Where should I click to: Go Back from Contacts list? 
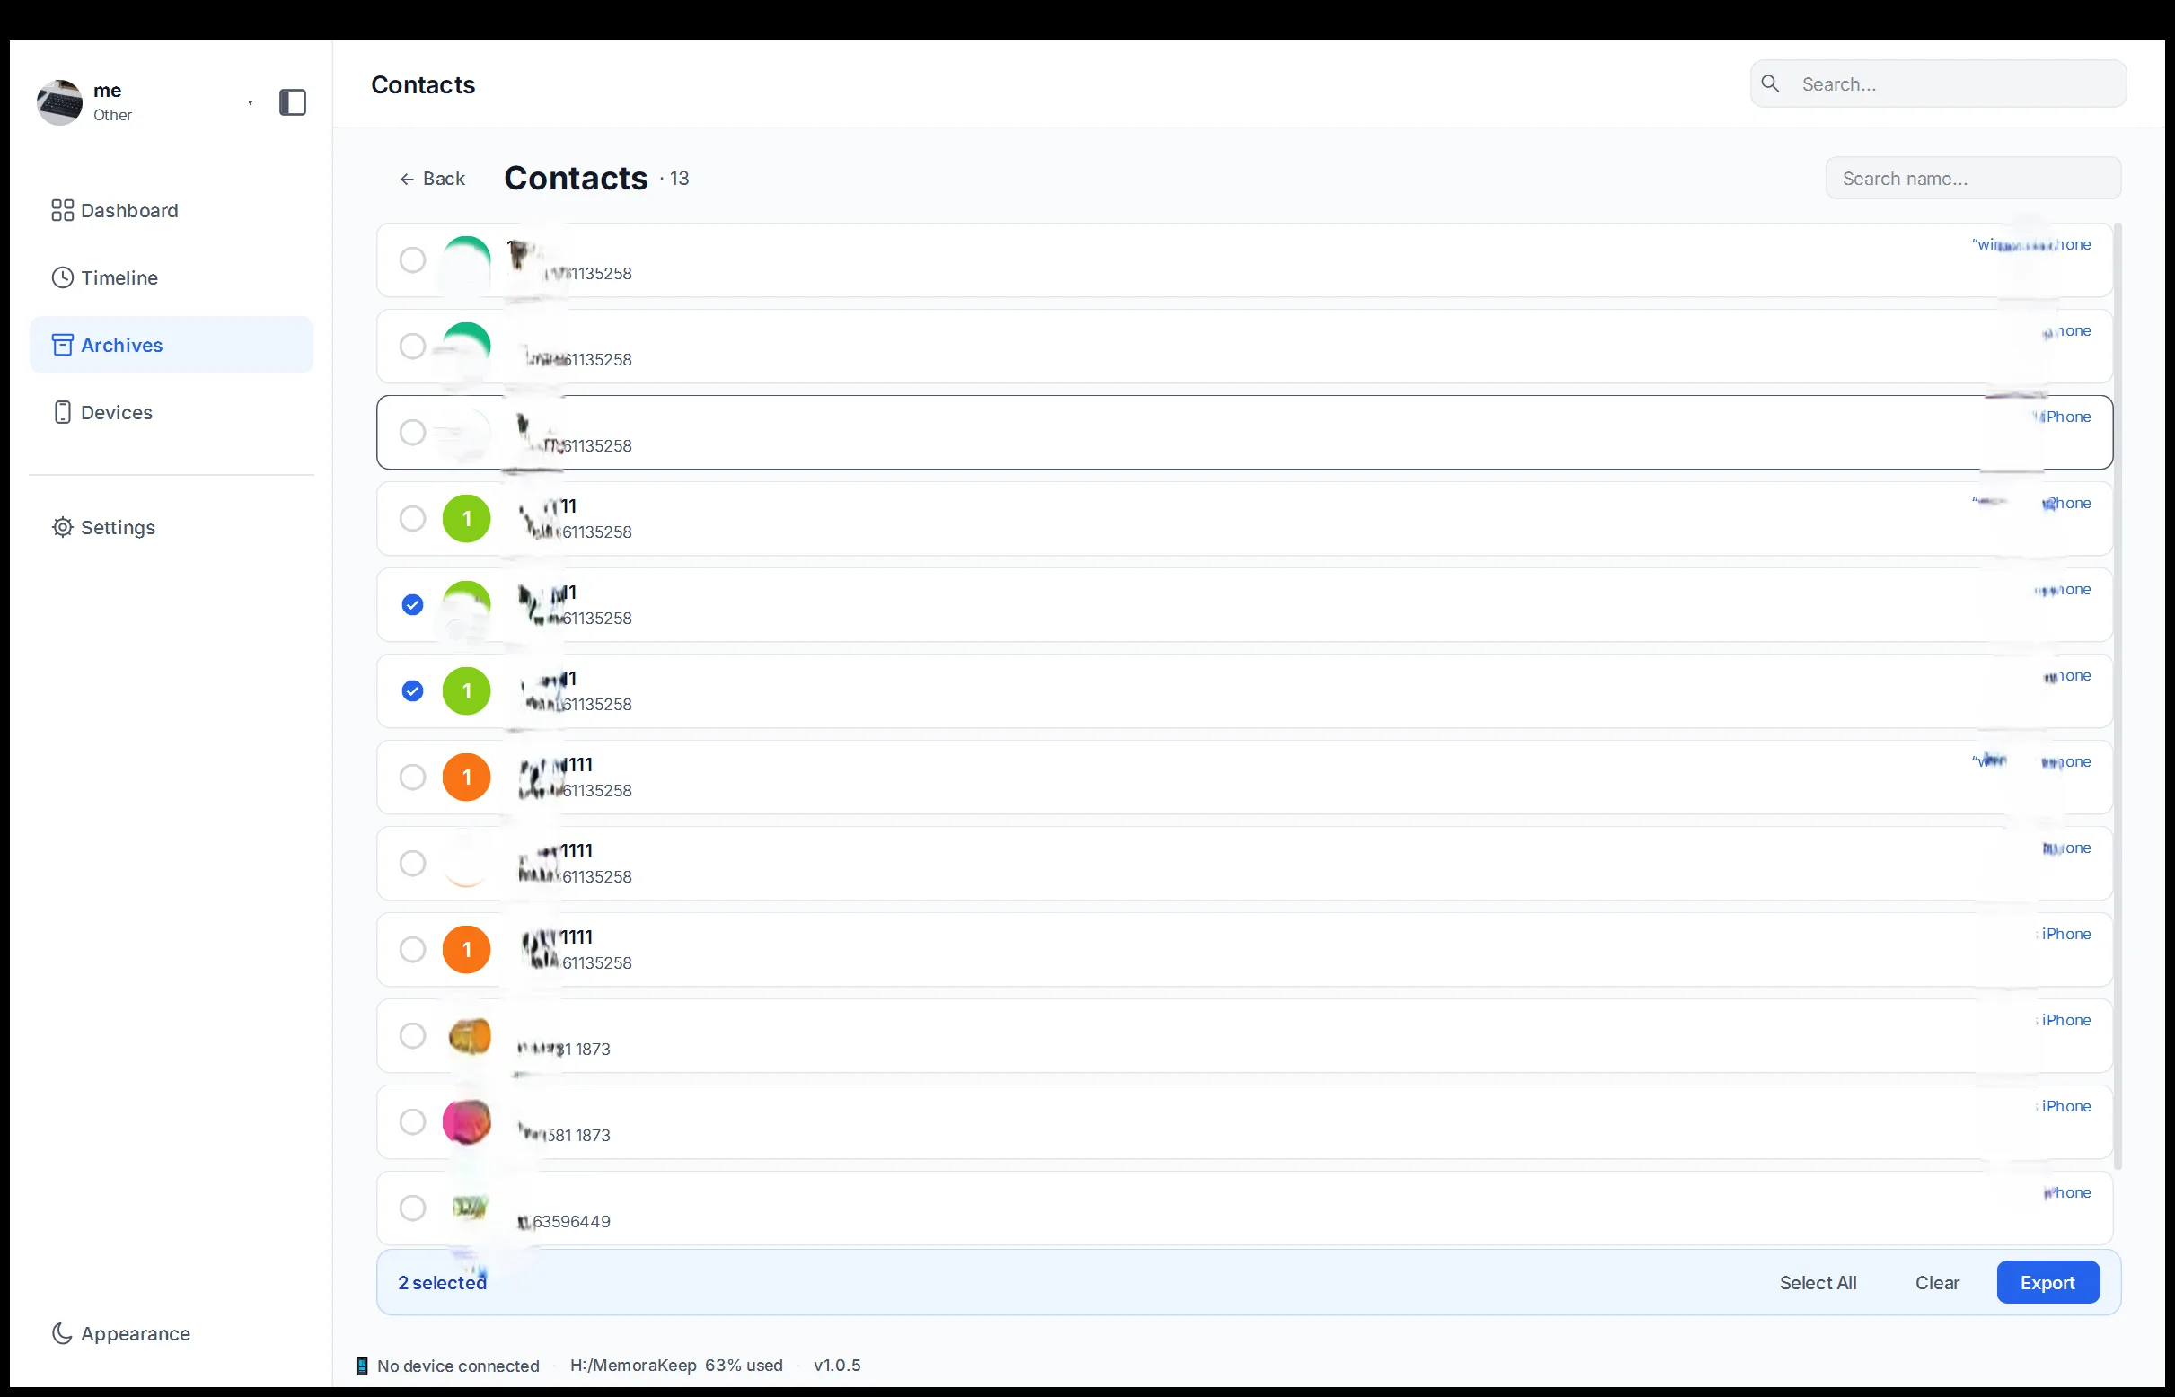point(432,179)
